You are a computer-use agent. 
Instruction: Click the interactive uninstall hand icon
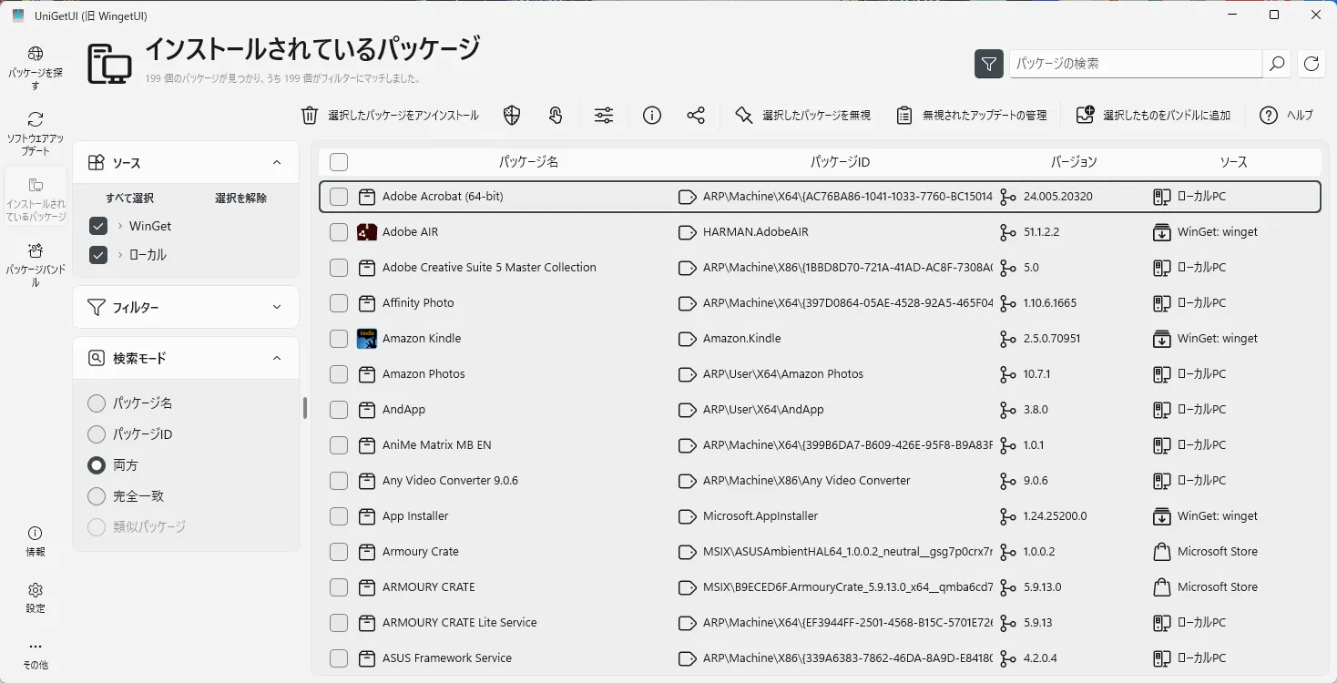tap(556, 115)
